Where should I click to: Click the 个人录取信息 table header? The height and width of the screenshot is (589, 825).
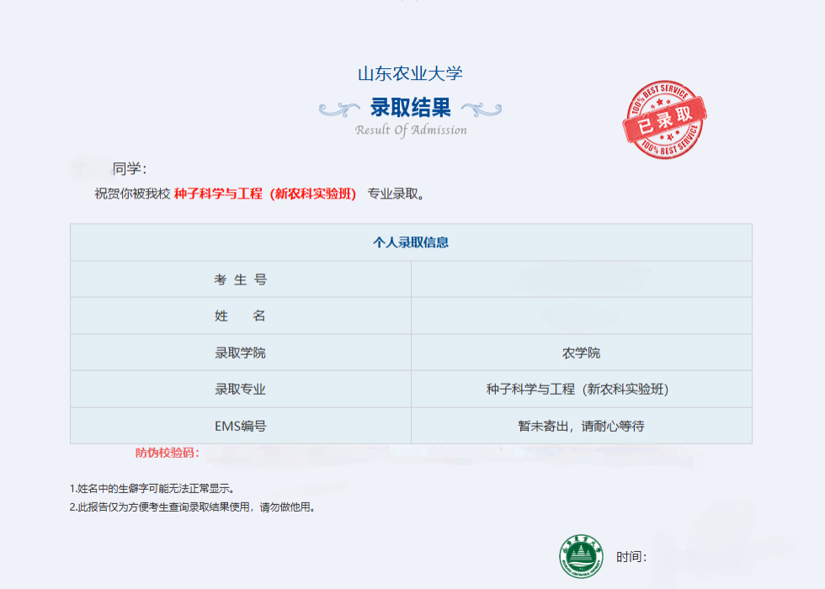pos(410,242)
